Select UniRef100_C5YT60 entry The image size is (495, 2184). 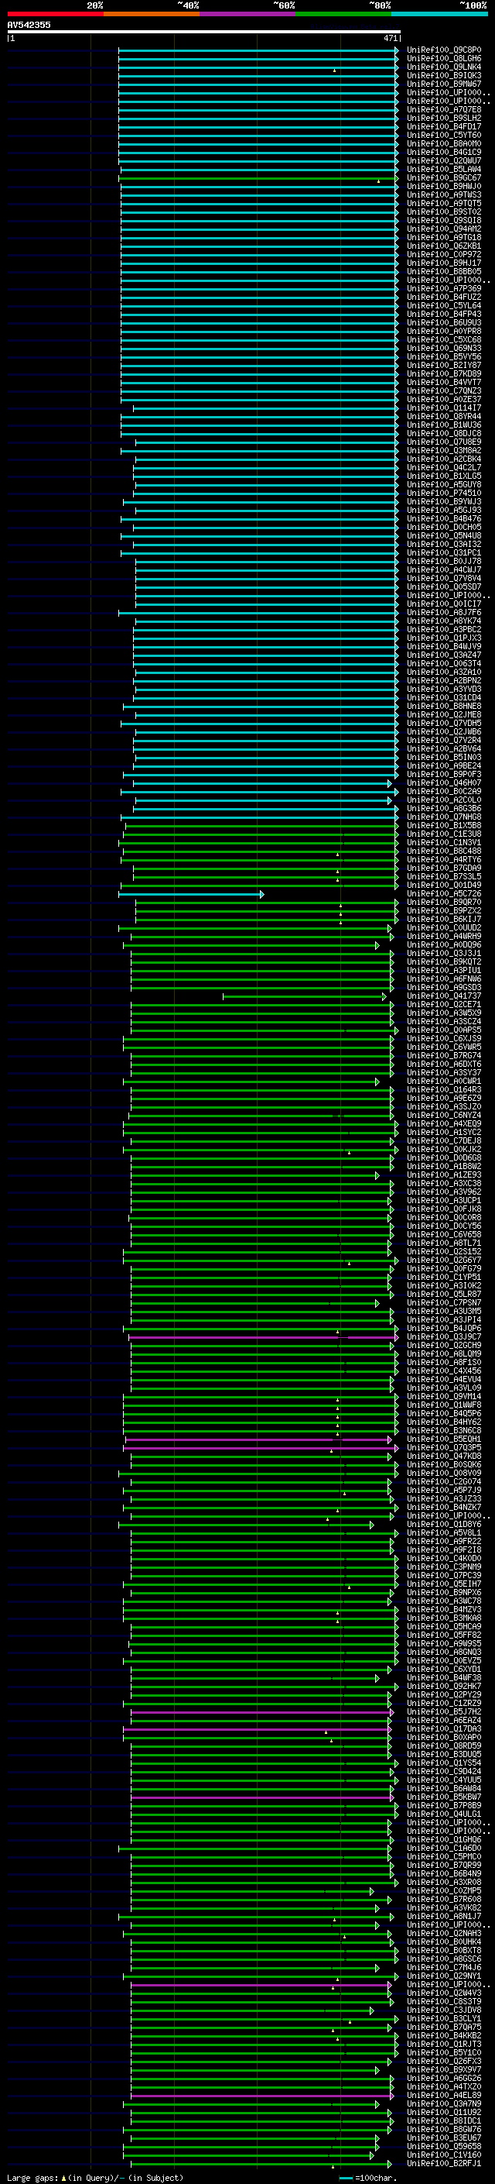pyautogui.click(x=443, y=135)
